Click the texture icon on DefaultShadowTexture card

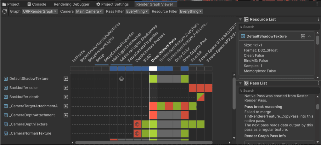(x=243, y=36)
